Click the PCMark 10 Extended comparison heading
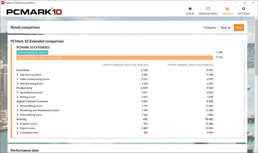The width and height of the screenshot is (258, 153). point(37,41)
